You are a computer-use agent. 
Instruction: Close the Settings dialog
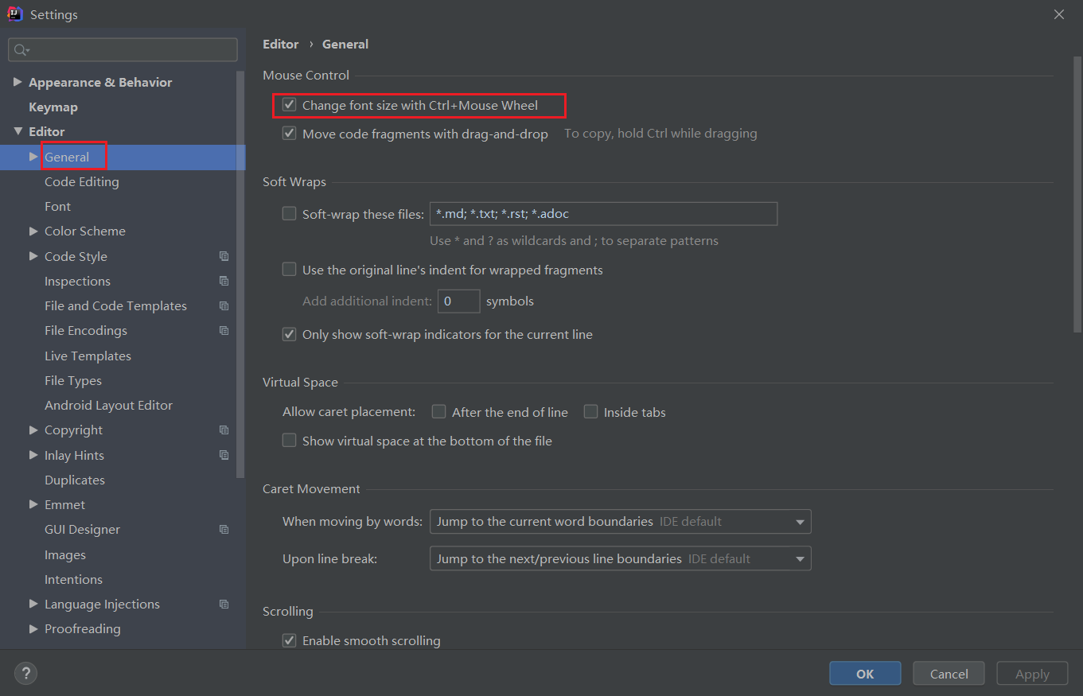click(1059, 14)
